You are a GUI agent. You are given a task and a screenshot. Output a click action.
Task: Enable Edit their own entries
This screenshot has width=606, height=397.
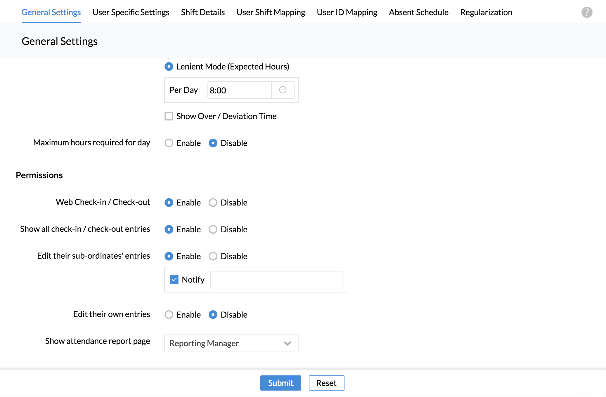coord(169,315)
